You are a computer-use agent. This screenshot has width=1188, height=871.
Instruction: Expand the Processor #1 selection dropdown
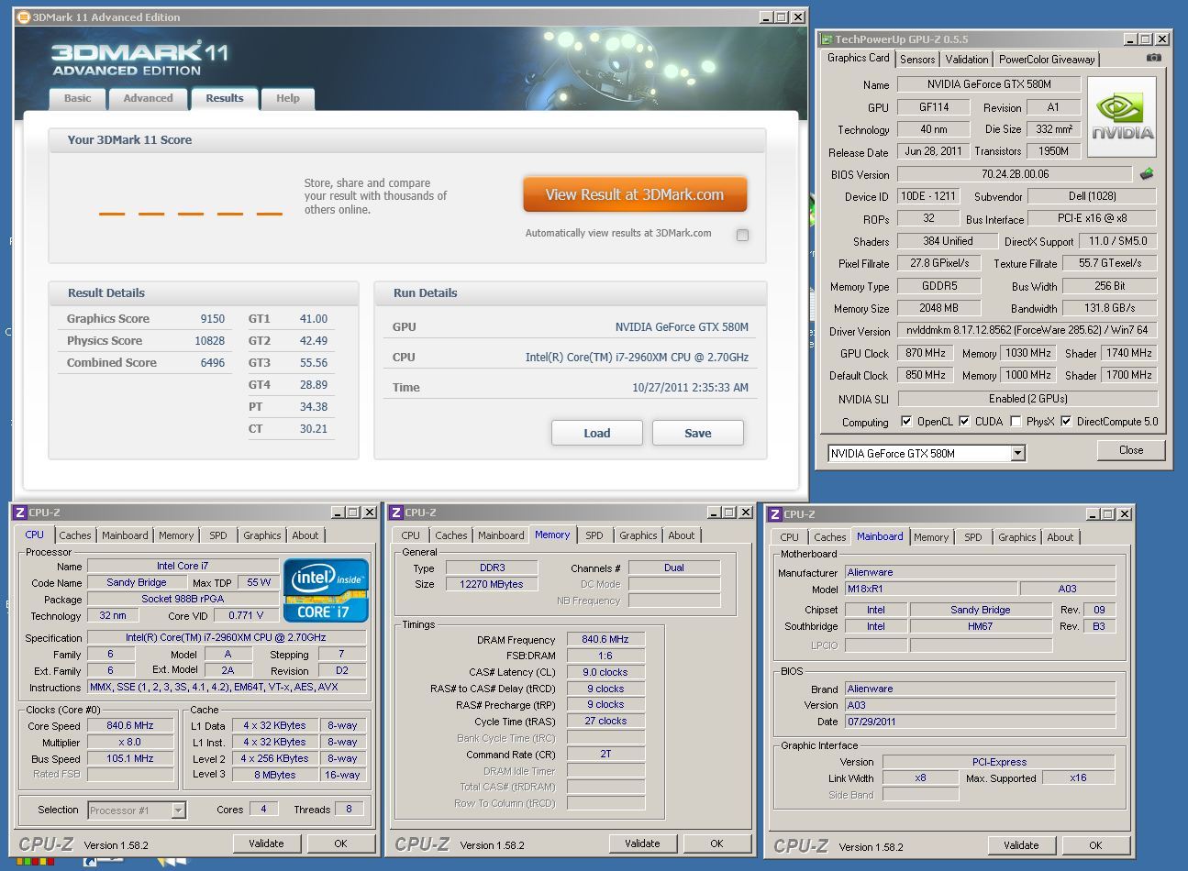(x=178, y=810)
